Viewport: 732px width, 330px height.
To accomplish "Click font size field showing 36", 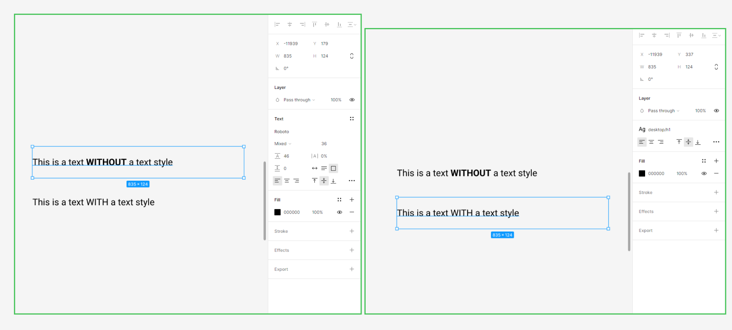I will 324,144.
